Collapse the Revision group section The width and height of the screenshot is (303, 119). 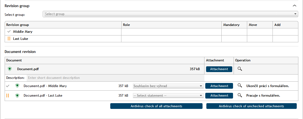click(x=294, y=5)
